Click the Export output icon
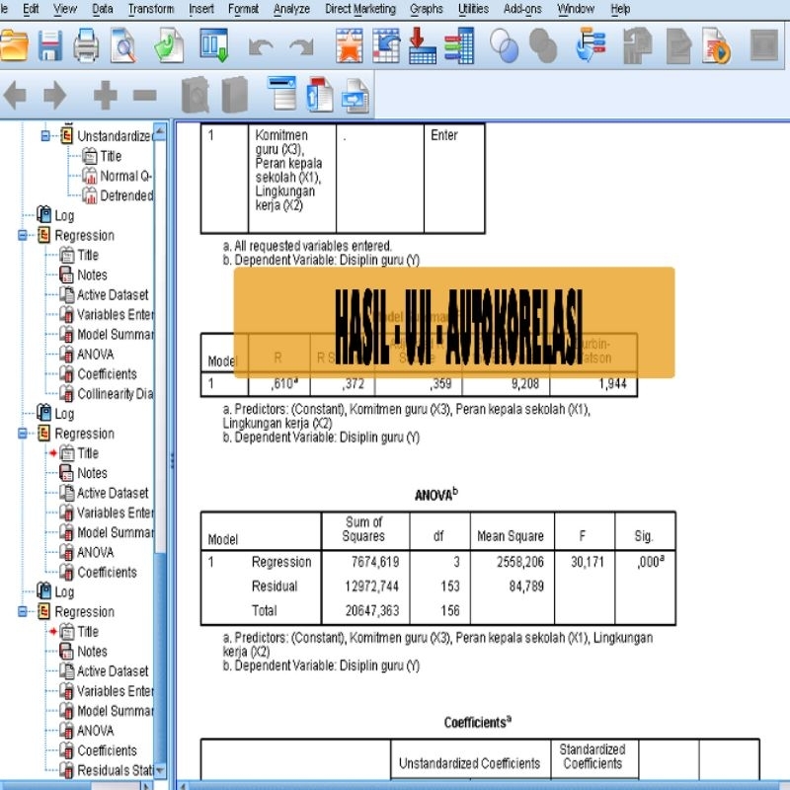 pyautogui.click(x=169, y=45)
